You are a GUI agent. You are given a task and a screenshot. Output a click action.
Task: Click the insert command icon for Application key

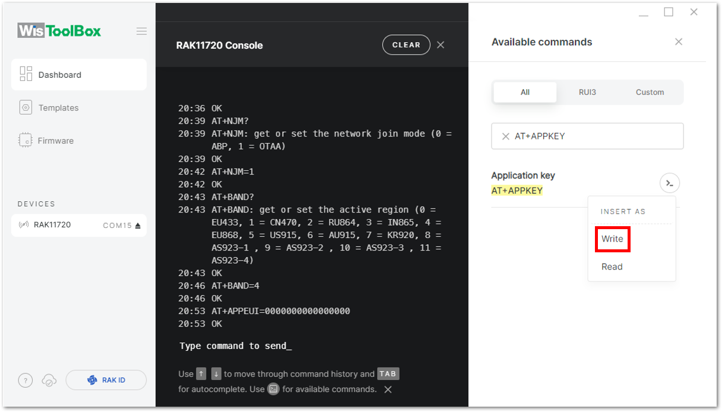pos(670,183)
